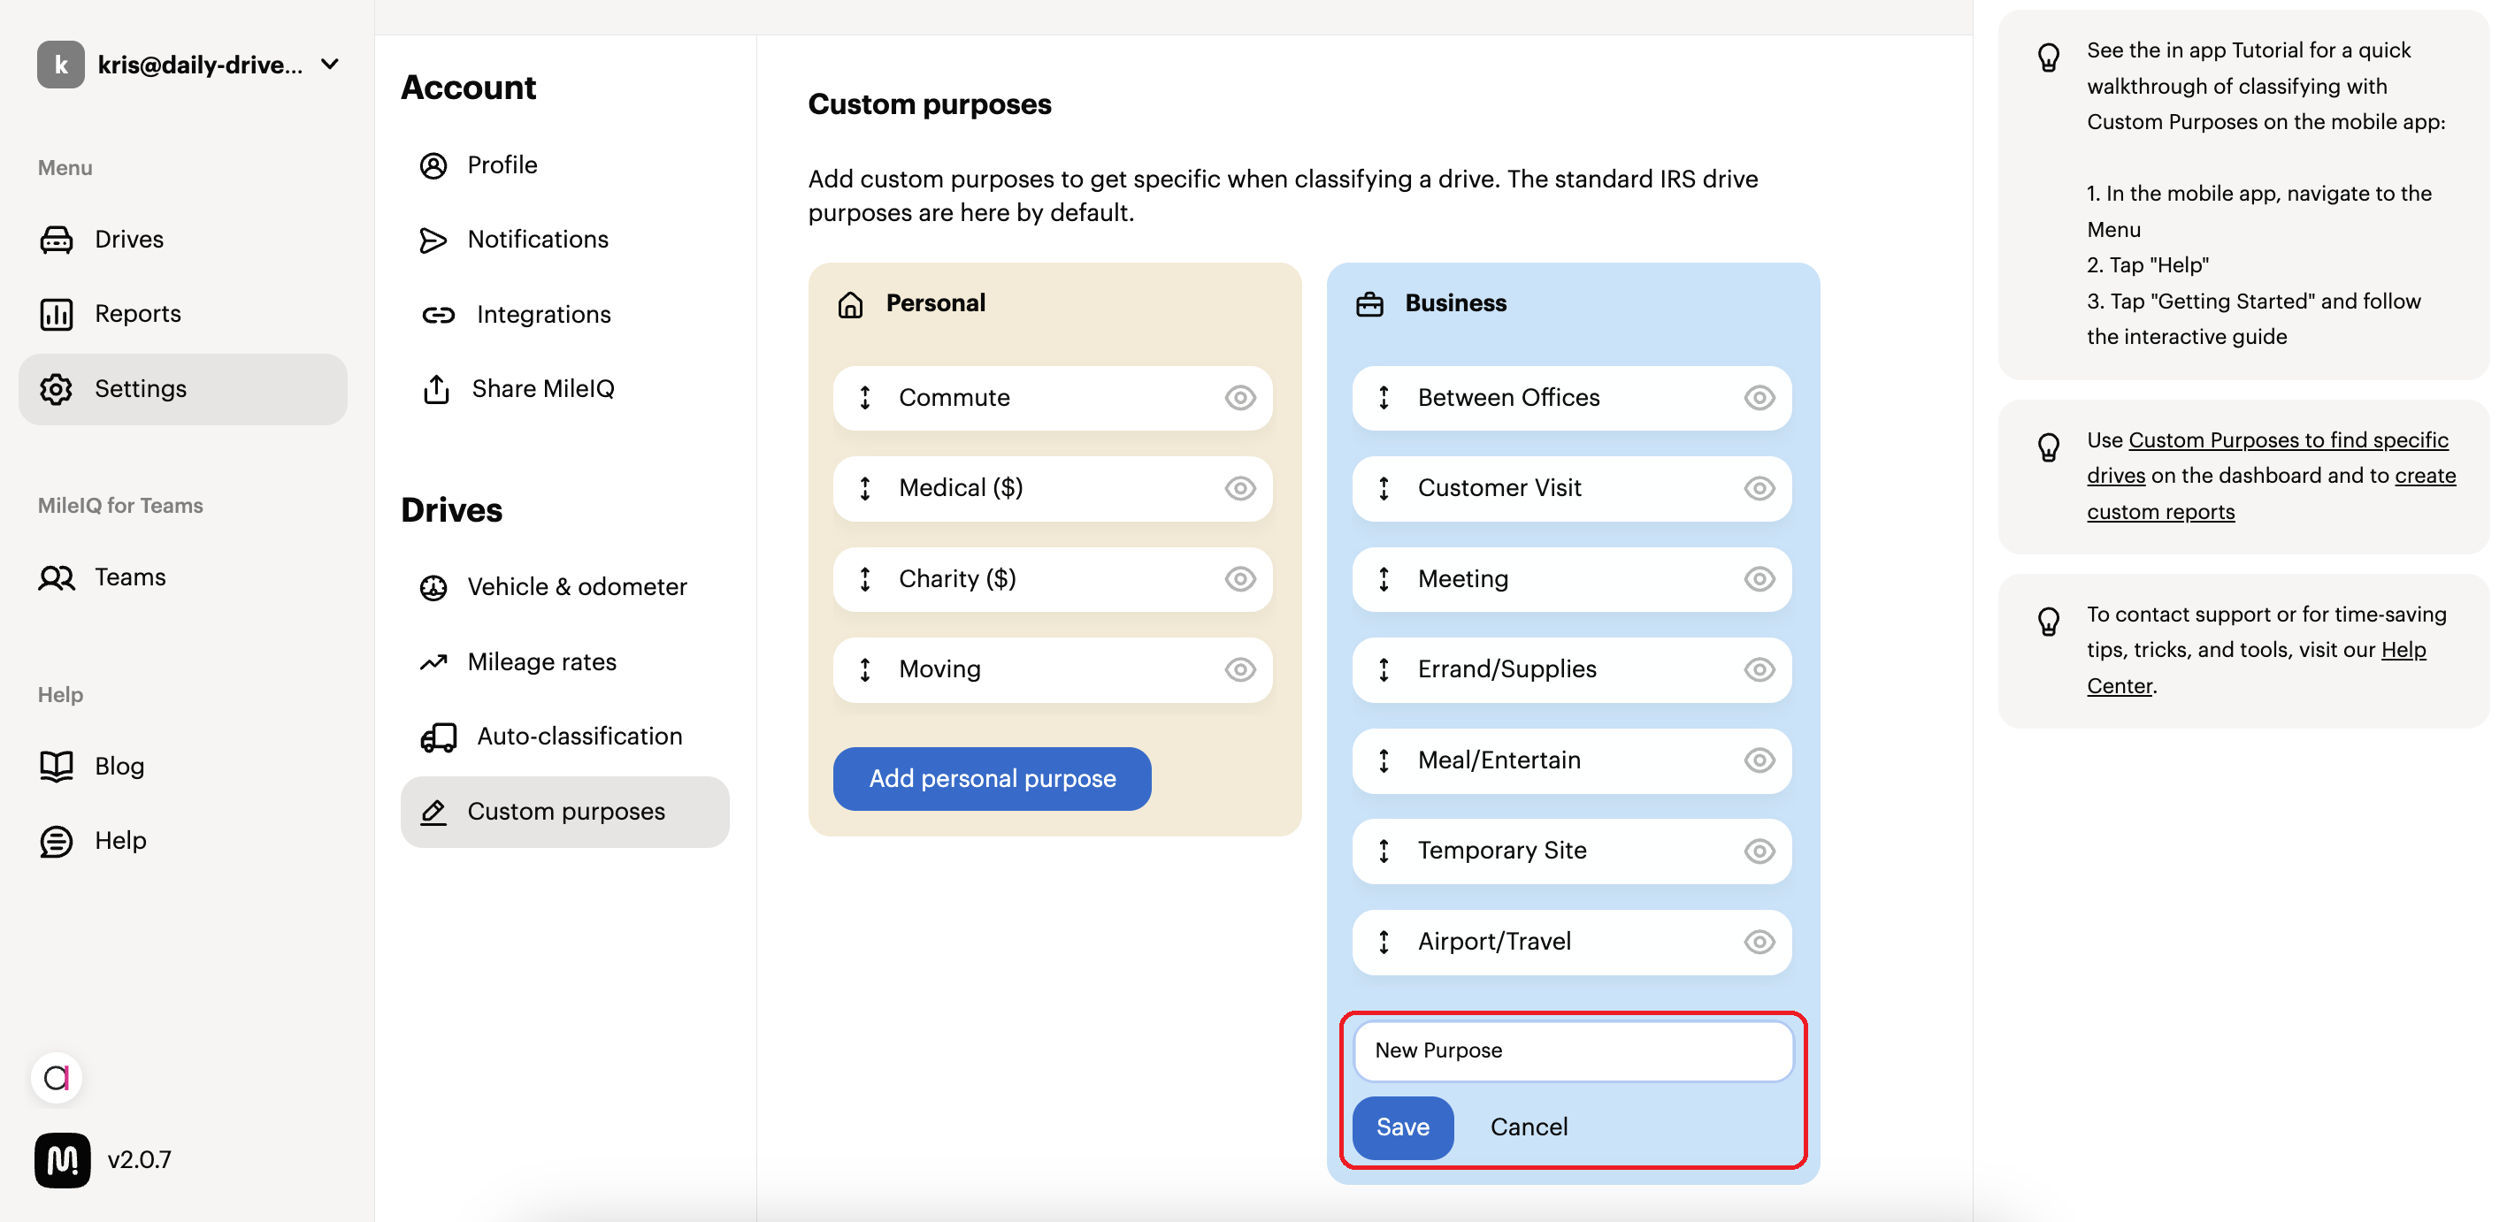Click the Auto-classification truck icon

438,737
